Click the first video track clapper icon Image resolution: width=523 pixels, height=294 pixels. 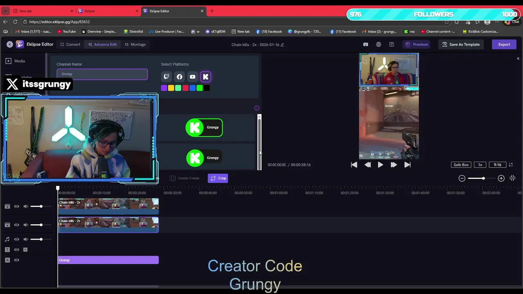coord(7,207)
